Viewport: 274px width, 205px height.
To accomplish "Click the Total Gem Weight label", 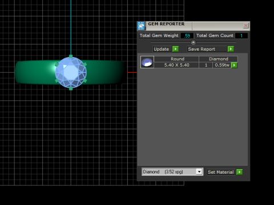I will (x=159, y=35).
